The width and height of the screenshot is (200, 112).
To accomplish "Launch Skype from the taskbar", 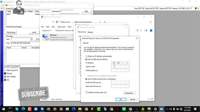I will coord(17,109).
